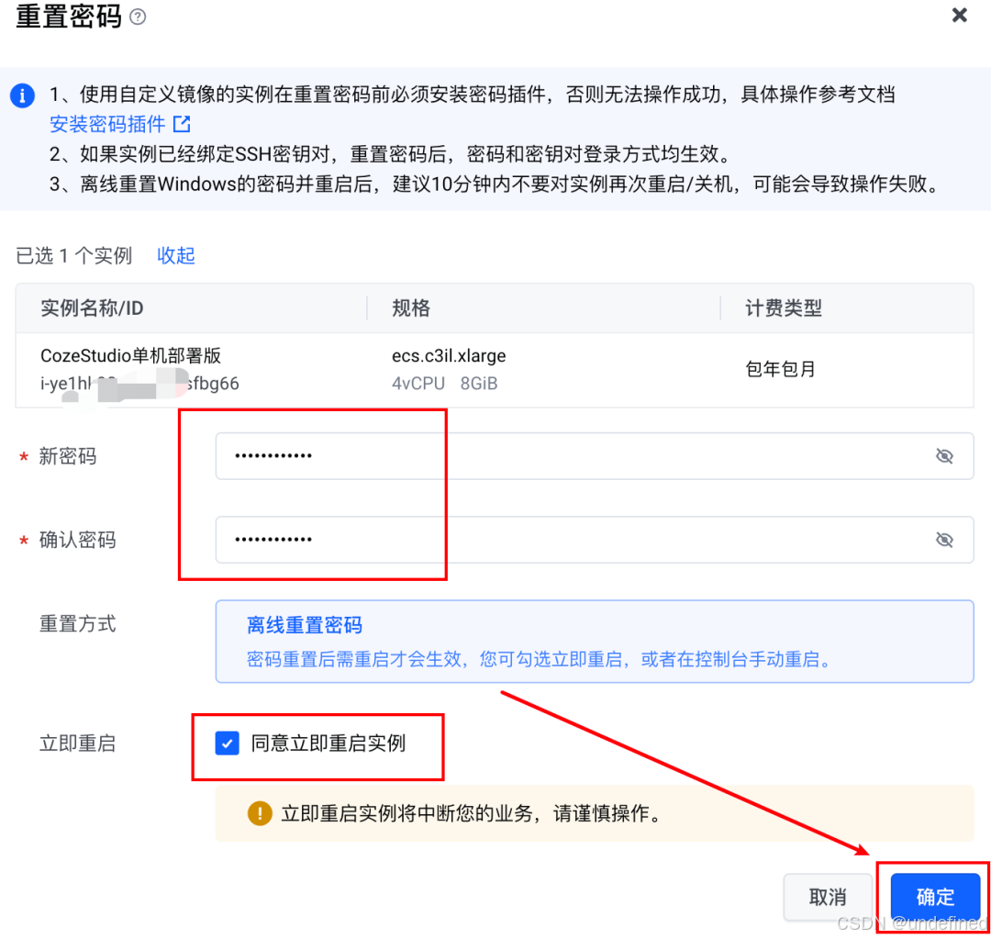Viewport: 991px width, 939px height.
Task: Click the ecs.c3il.xlarge specification text
Action: click(x=449, y=355)
